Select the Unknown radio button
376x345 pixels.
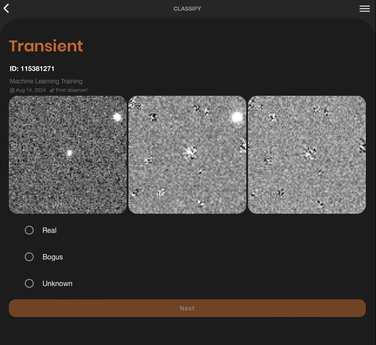coord(29,283)
